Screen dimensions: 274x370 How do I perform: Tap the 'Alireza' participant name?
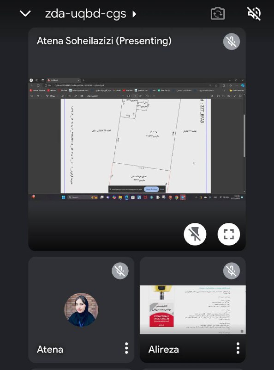(x=163, y=350)
